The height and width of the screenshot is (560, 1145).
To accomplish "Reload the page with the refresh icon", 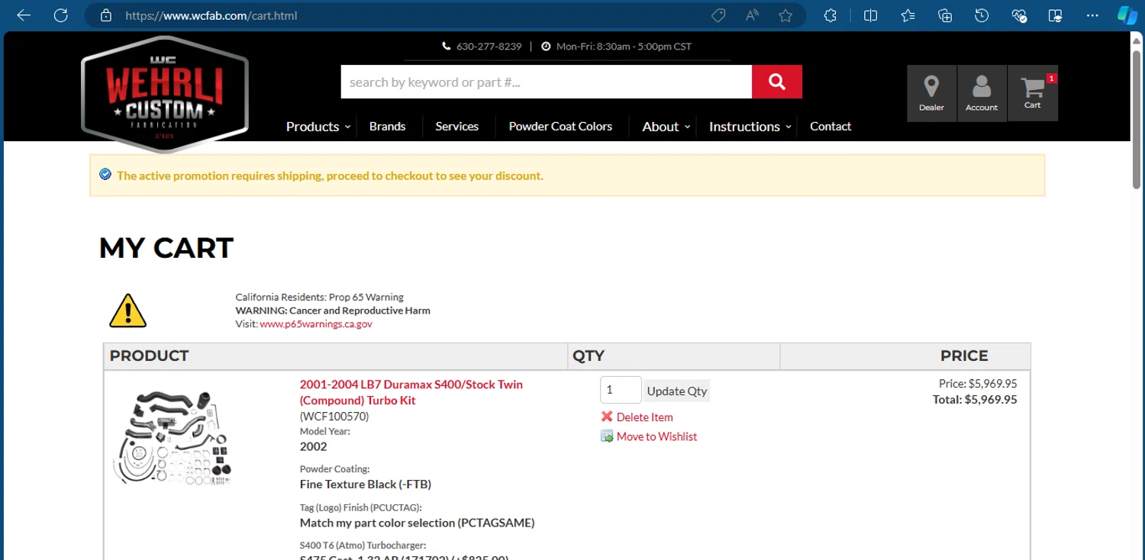I will click(61, 15).
